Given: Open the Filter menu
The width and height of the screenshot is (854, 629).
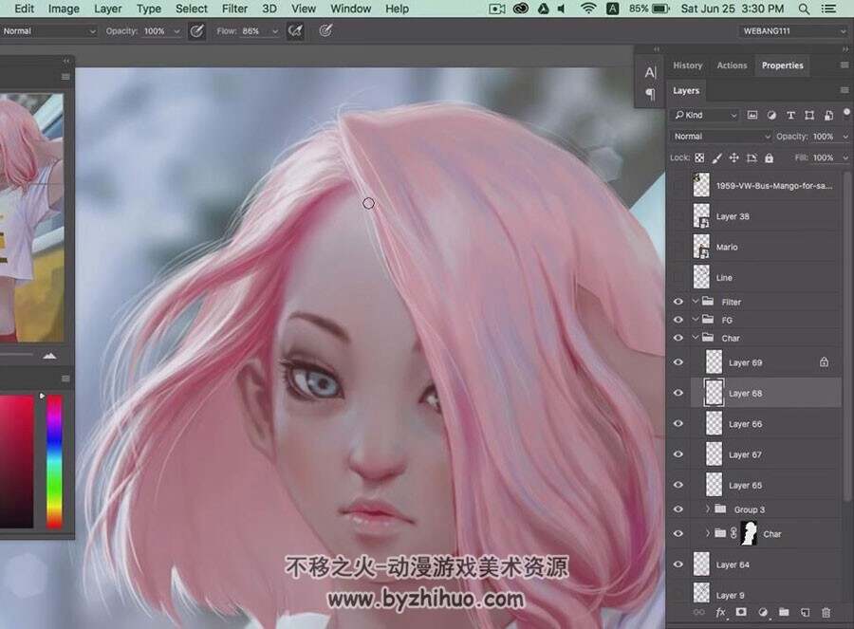Looking at the screenshot, I should (x=234, y=9).
